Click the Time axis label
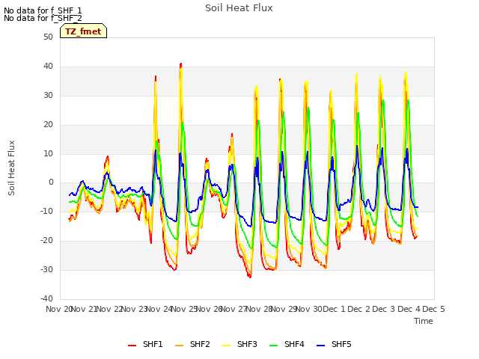 coord(424,321)
